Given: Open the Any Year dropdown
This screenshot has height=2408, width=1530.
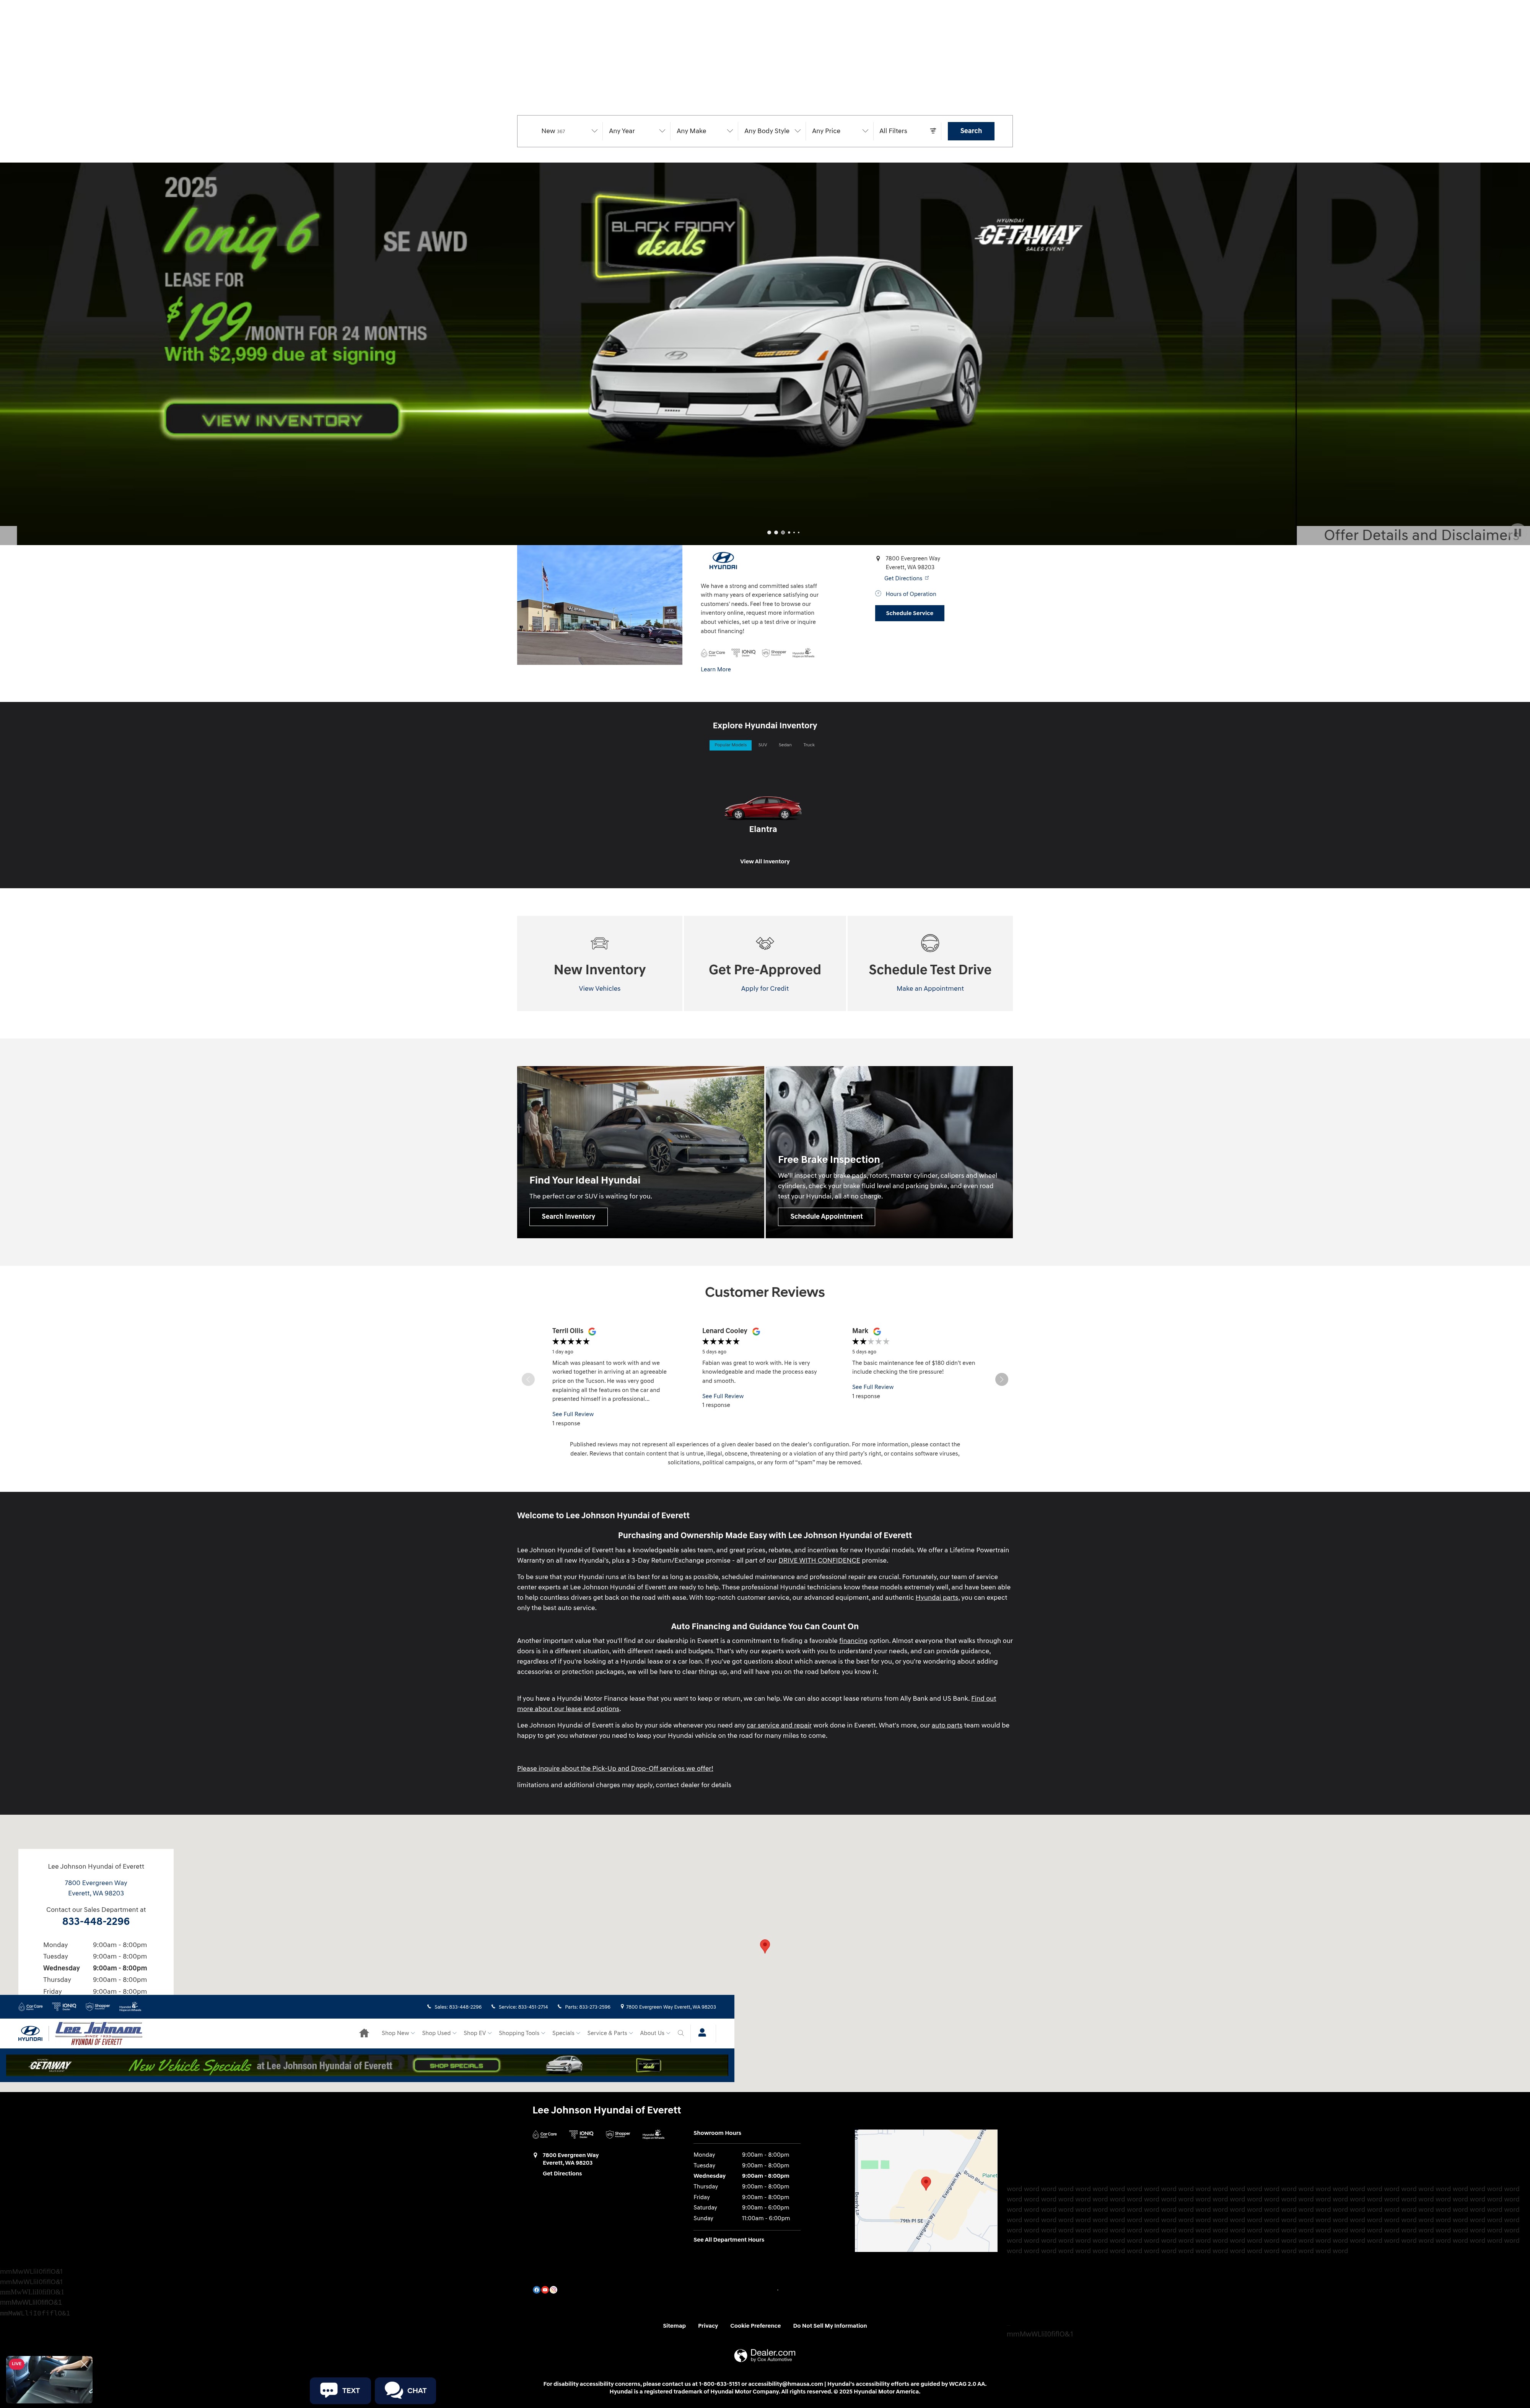Looking at the screenshot, I should coord(637,131).
